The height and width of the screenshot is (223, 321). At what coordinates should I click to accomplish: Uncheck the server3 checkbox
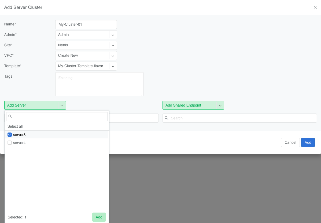(10, 135)
